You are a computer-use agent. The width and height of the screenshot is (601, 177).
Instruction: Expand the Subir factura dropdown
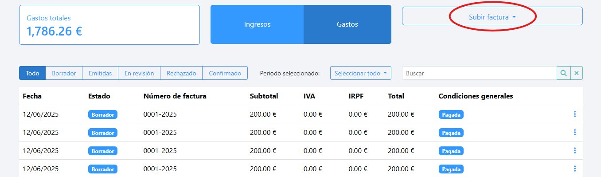pyautogui.click(x=492, y=16)
